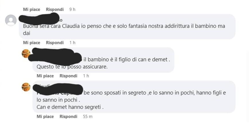Screen dimensions: 249x126
Task: Select the "Buona sera cara Claudia" comment text
Action: pos(124,29)
